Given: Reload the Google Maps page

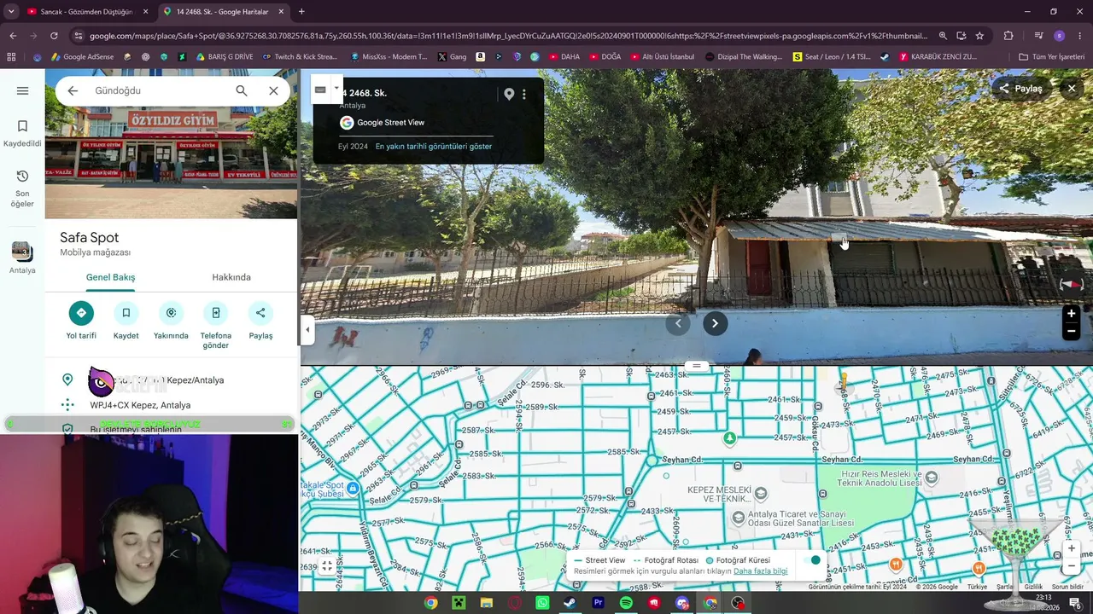Looking at the screenshot, I should (54, 36).
